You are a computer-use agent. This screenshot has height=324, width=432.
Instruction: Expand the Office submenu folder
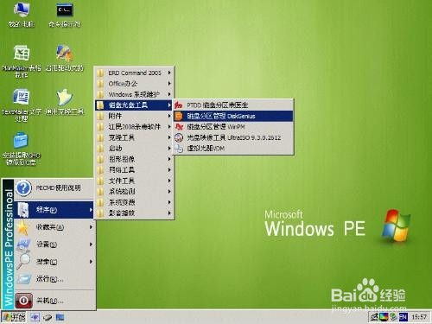tap(134, 84)
